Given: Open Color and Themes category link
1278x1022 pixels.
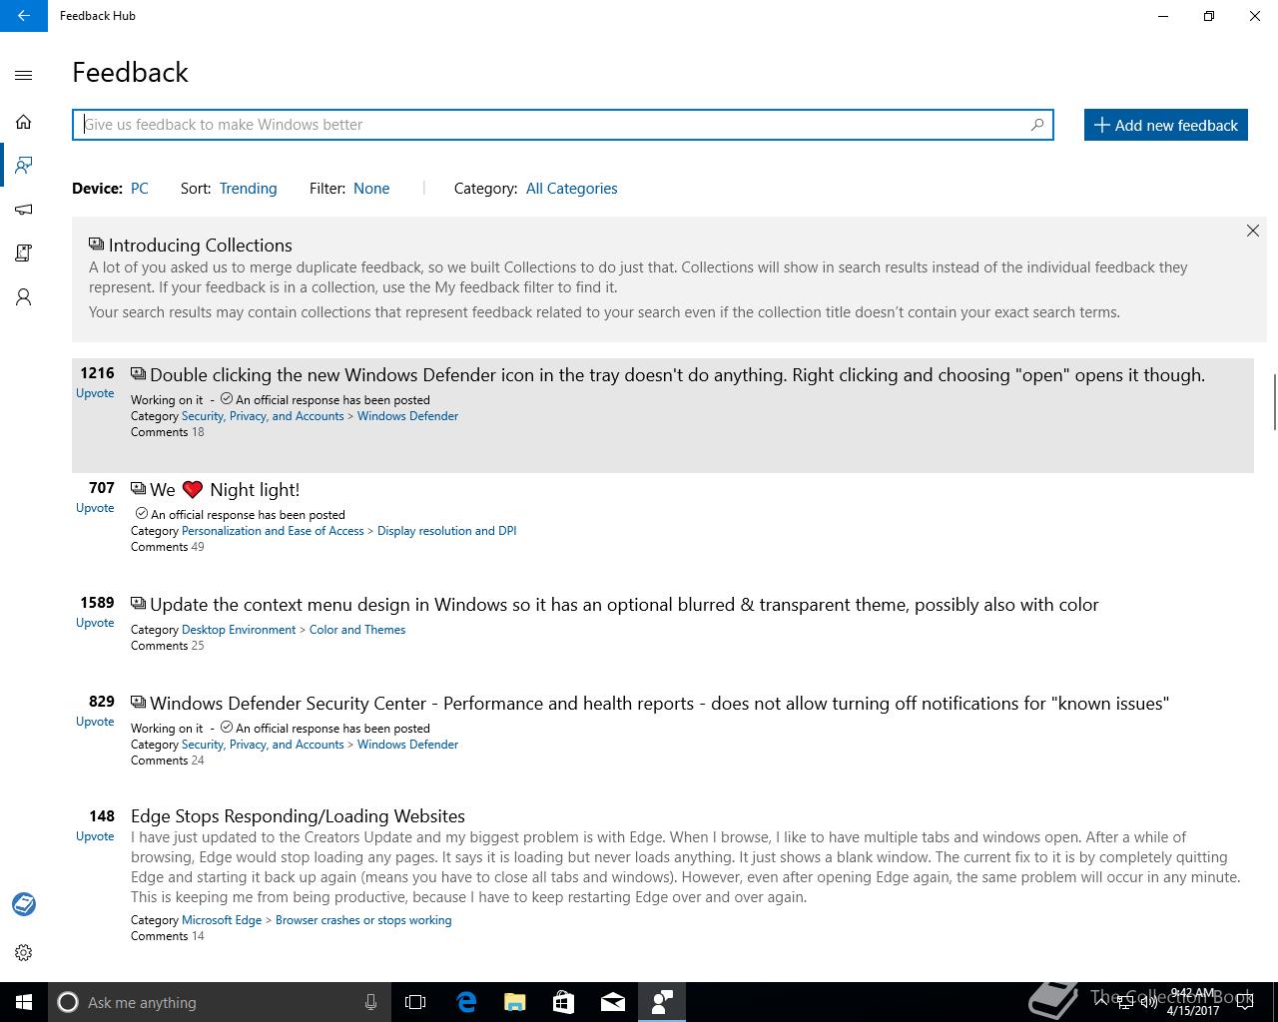Looking at the screenshot, I should coord(357,630).
